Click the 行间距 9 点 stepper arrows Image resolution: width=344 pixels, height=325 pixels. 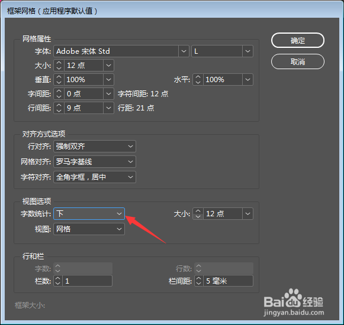59,108
